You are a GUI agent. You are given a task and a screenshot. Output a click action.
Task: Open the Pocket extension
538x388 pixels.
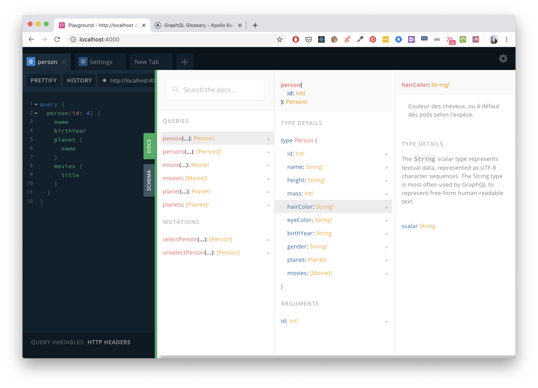pyautogui.click(x=308, y=39)
